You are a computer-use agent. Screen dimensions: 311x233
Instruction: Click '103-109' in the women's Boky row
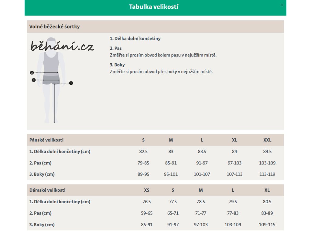233,225
